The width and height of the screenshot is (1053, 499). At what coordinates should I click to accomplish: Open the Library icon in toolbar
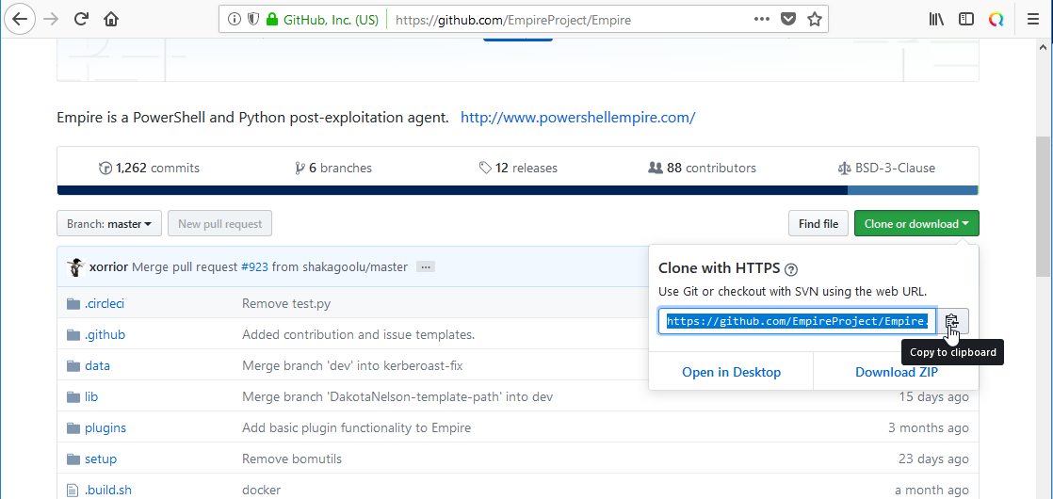(937, 20)
